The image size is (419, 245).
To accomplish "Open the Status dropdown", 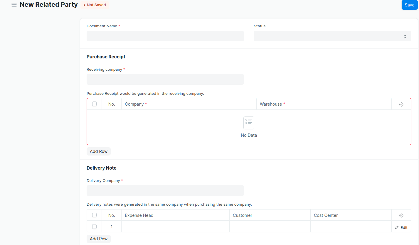I will [x=332, y=36].
